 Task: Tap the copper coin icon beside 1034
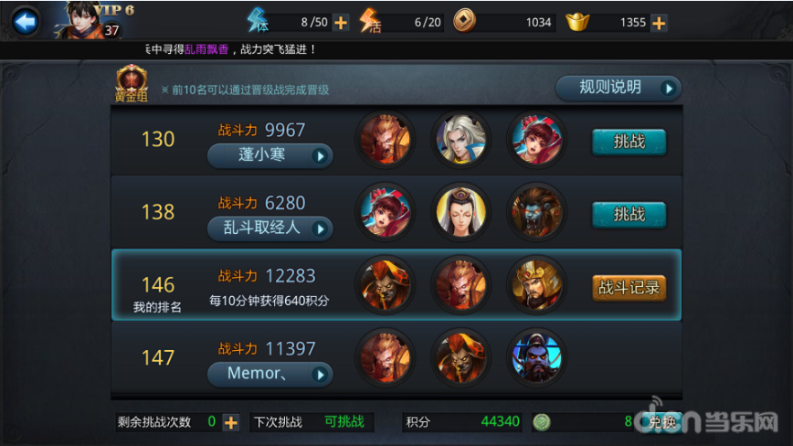pos(464,22)
